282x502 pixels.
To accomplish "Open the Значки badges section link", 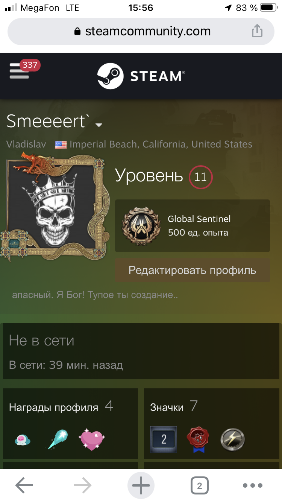I will point(167,407).
